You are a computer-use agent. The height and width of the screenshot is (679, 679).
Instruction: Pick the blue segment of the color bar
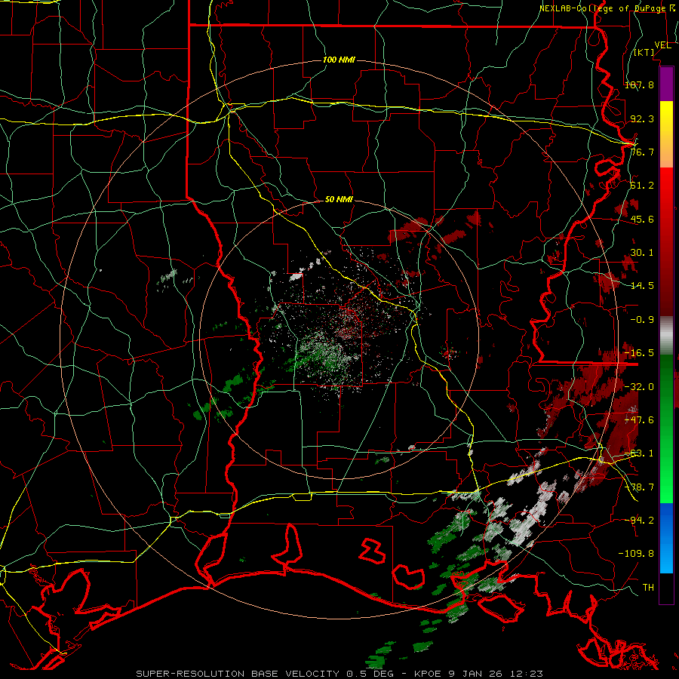tap(666, 538)
